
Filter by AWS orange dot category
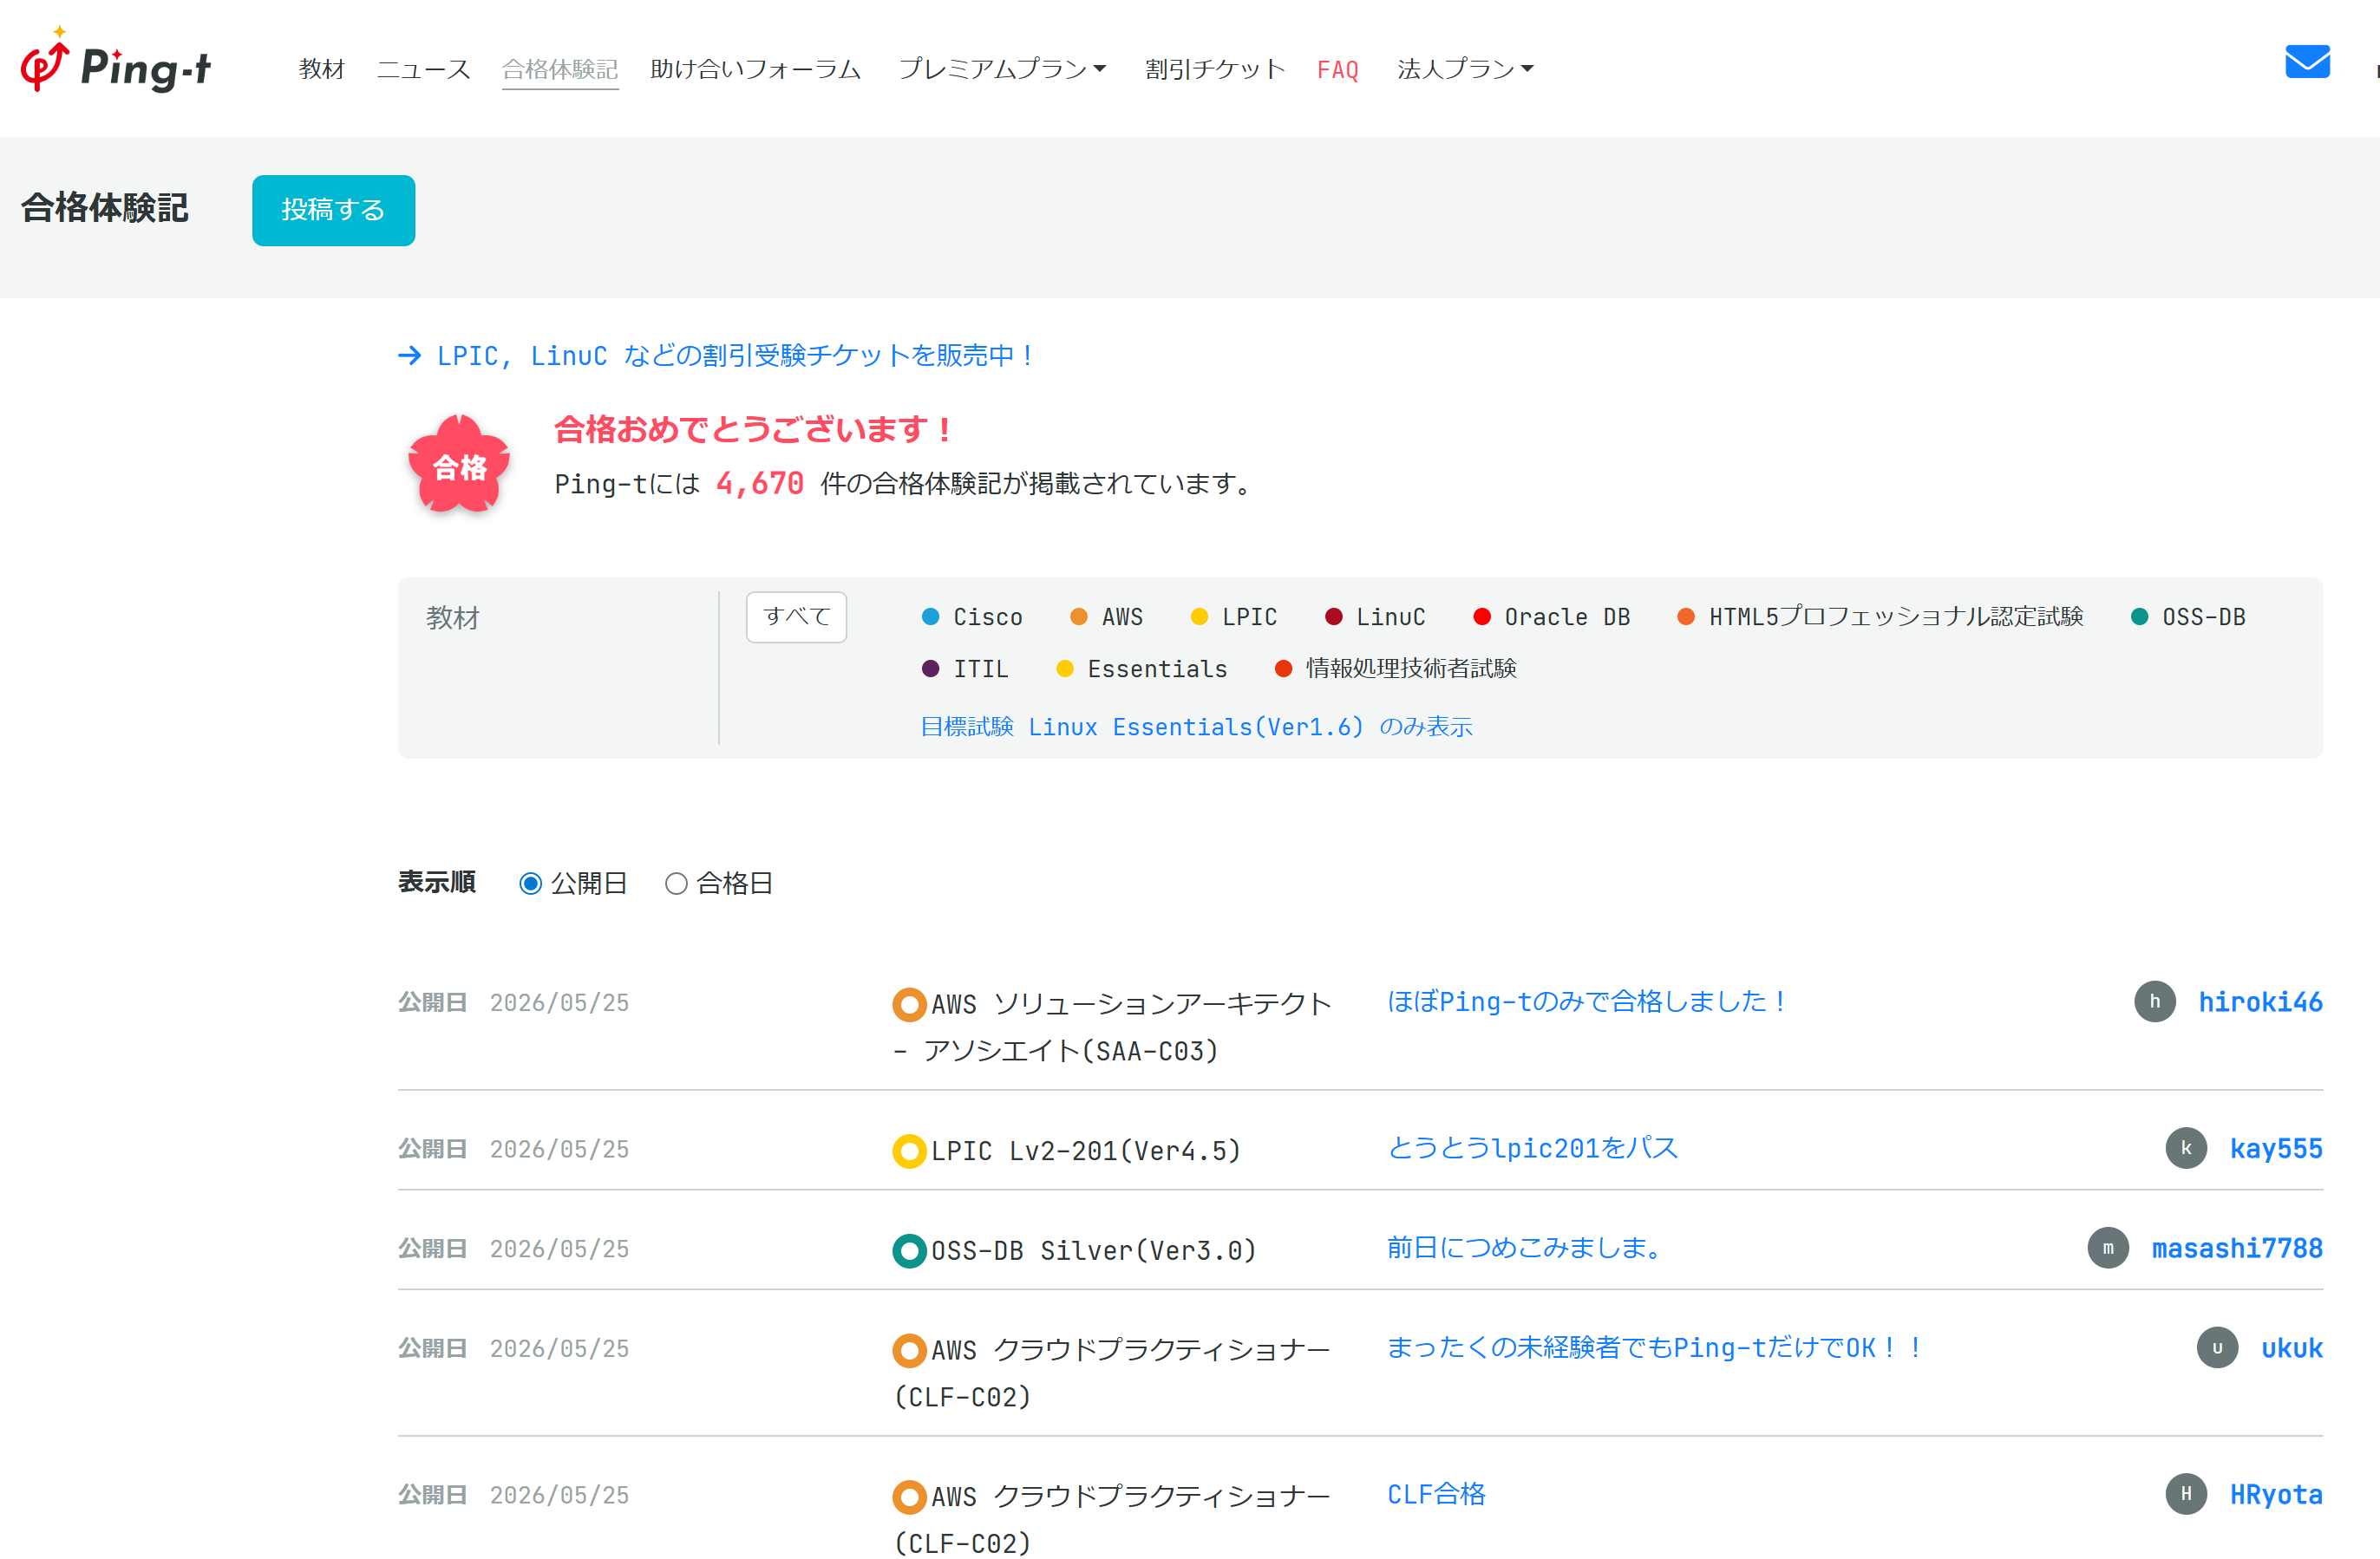[x=1106, y=617]
